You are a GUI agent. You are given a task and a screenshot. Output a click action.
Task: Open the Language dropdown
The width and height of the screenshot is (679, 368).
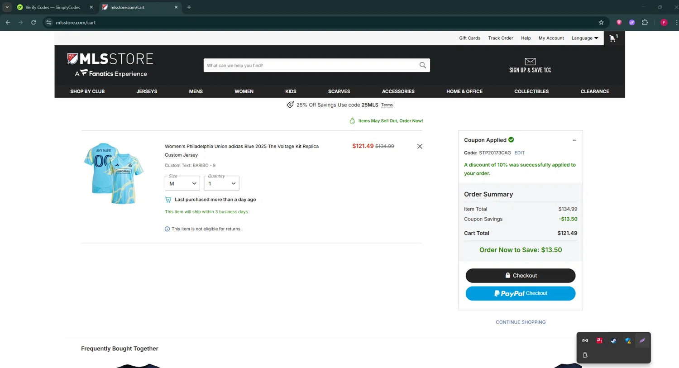coord(584,38)
